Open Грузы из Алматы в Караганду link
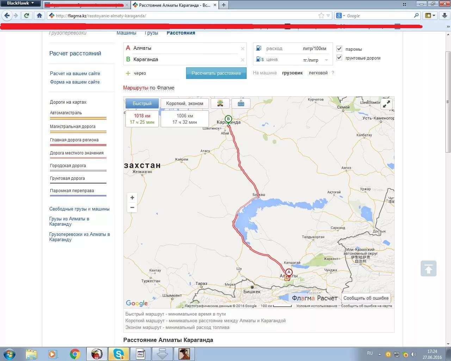 pos(69,221)
